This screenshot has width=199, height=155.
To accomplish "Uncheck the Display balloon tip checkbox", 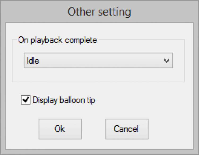I will [x=25, y=100].
